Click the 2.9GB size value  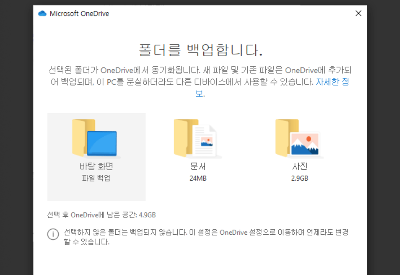300,178
